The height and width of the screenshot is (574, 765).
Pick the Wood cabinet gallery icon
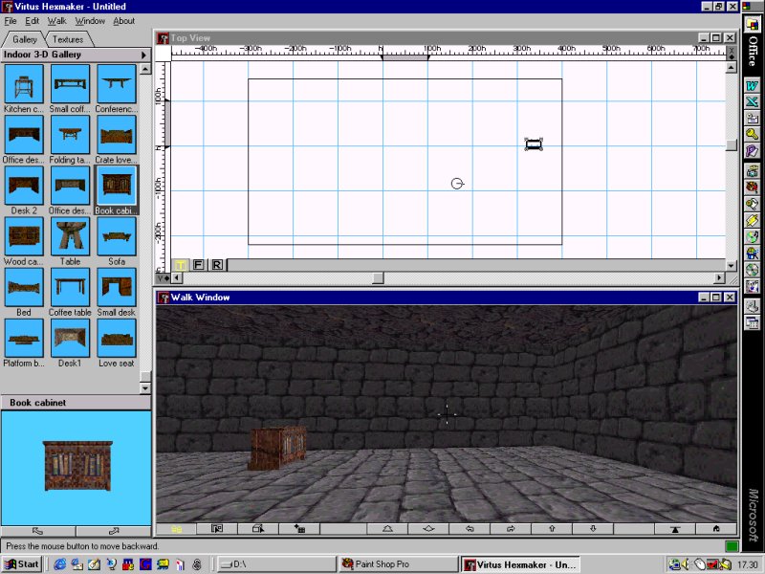click(23, 236)
